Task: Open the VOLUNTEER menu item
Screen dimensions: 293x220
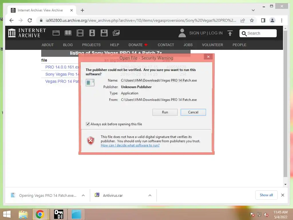Action: pos(213,45)
